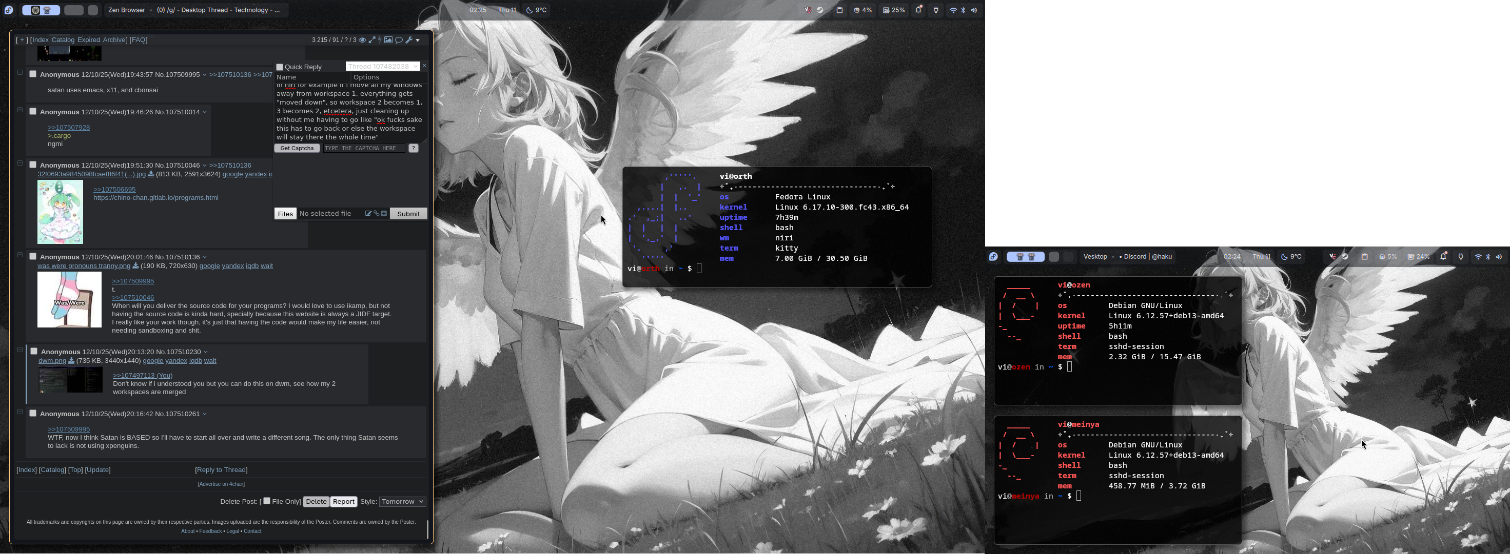
Task: Open the Archive link in top navigation
Action: [114, 40]
